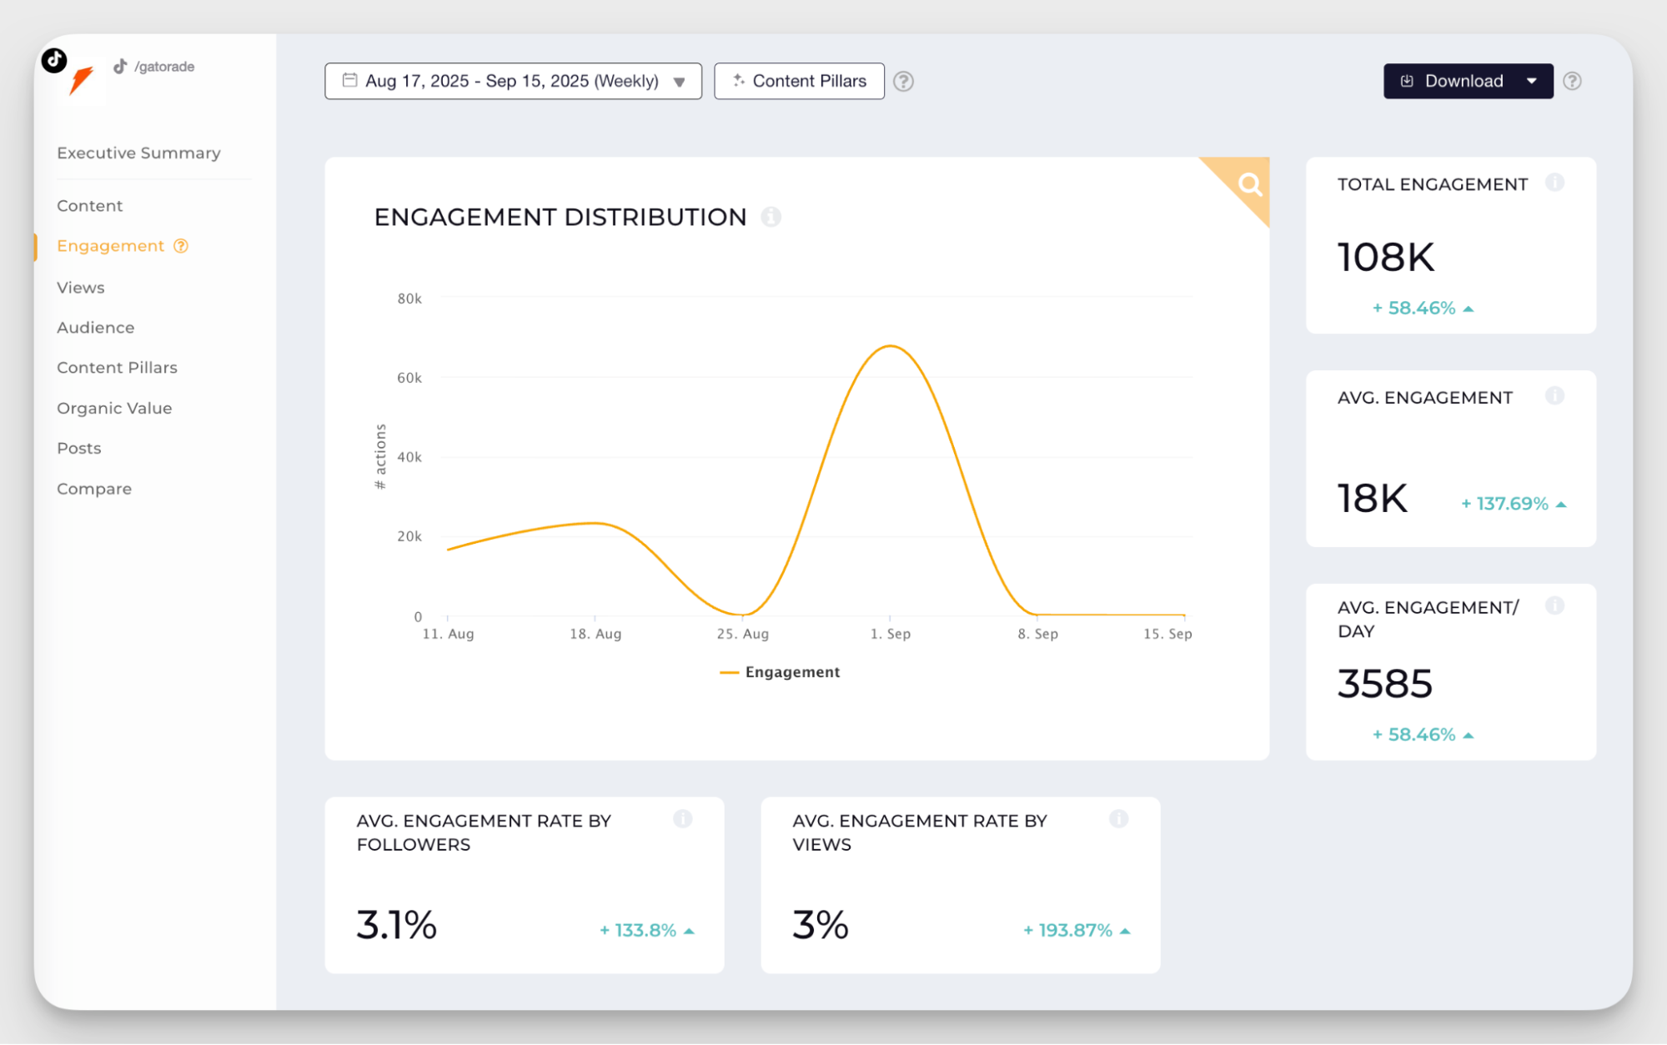Open the Compare sidebar item
The image size is (1667, 1045).
point(94,490)
